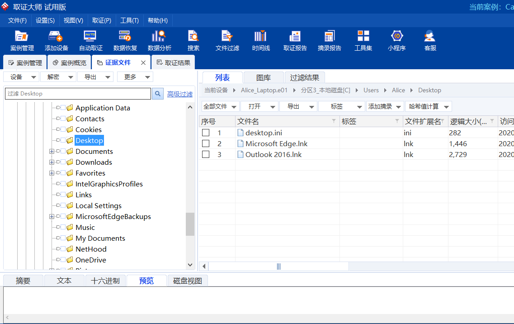The height and width of the screenshot is (324, 514).
Task: Open the 设备 dropdown
Action: click(x=21, y=77)
